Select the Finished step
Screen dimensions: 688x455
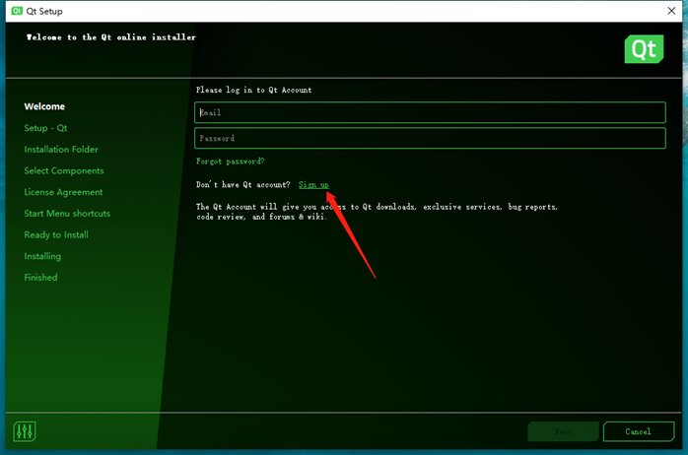pyautogui.click(x=40, y=278)
